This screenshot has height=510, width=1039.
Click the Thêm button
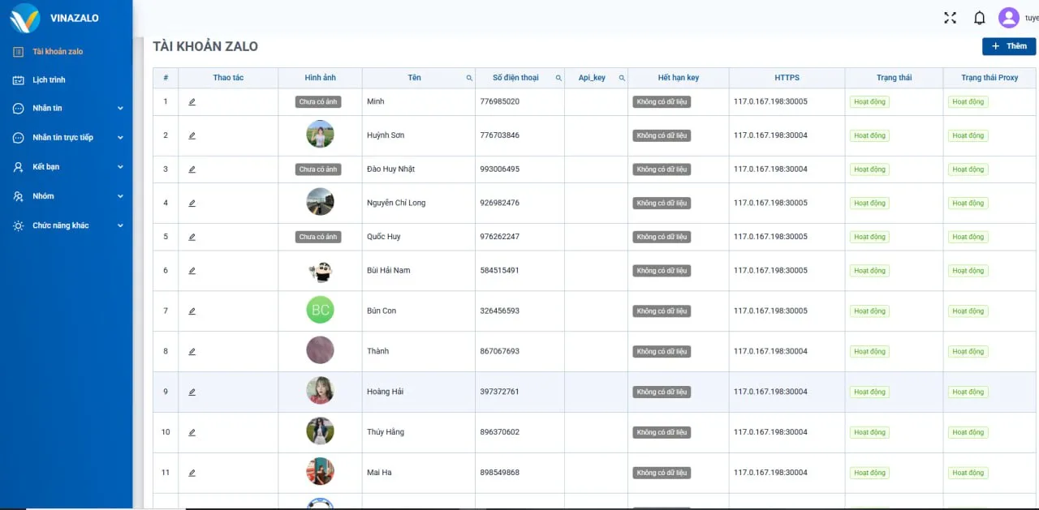point(1008,46)
